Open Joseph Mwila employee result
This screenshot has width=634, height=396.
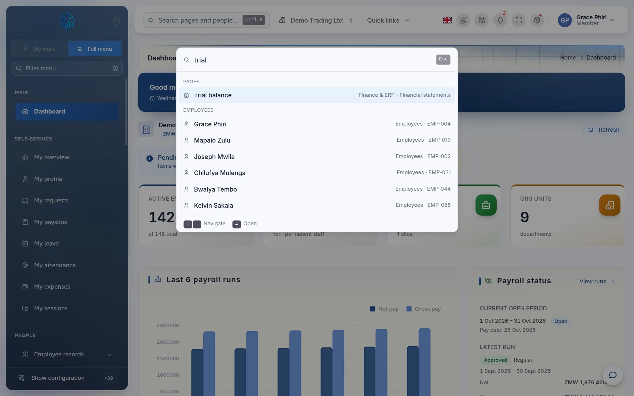point(317,157)
